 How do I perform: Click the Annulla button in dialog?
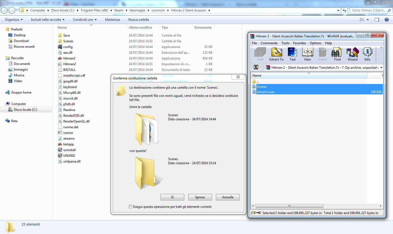click(228, 197)
